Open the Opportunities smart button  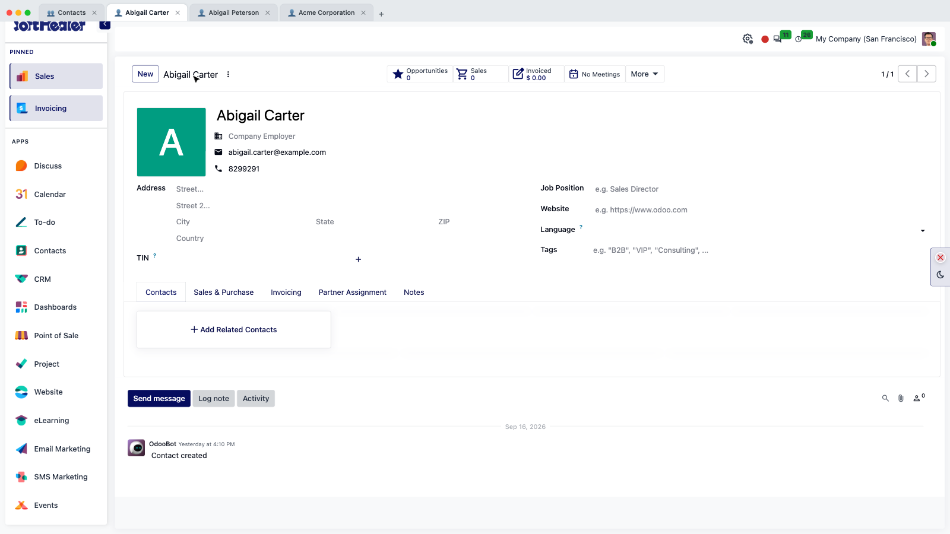[420, 74]
